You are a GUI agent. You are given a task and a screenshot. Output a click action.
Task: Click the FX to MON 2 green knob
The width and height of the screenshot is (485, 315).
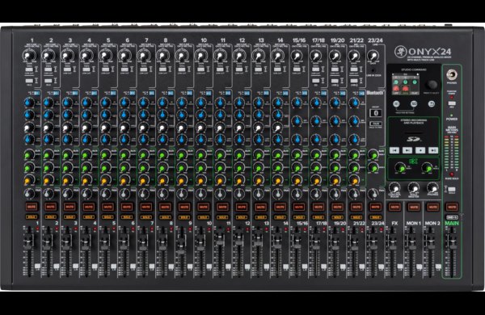coord(427,168)
